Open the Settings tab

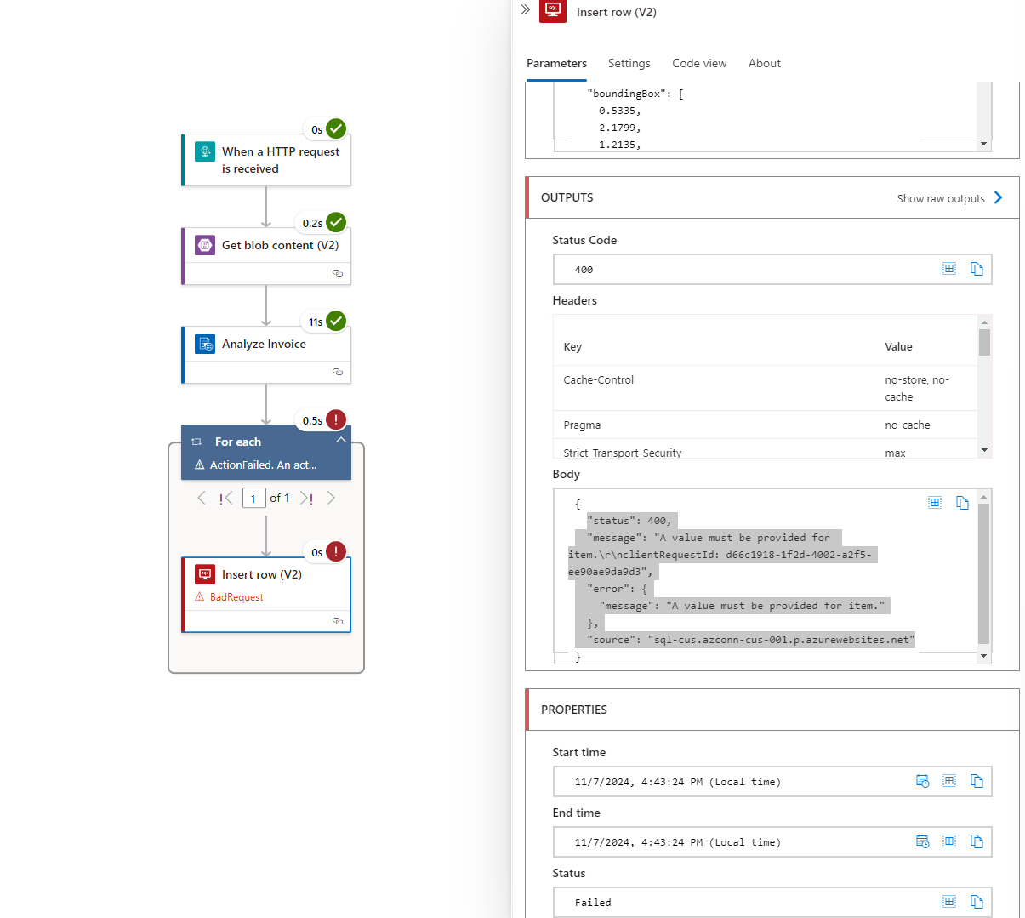pyautogui.click(x=629, y=63)
